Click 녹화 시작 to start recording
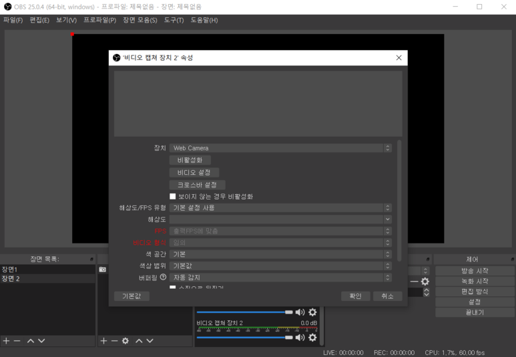516x357 pixels. click(x=475, y=282)
